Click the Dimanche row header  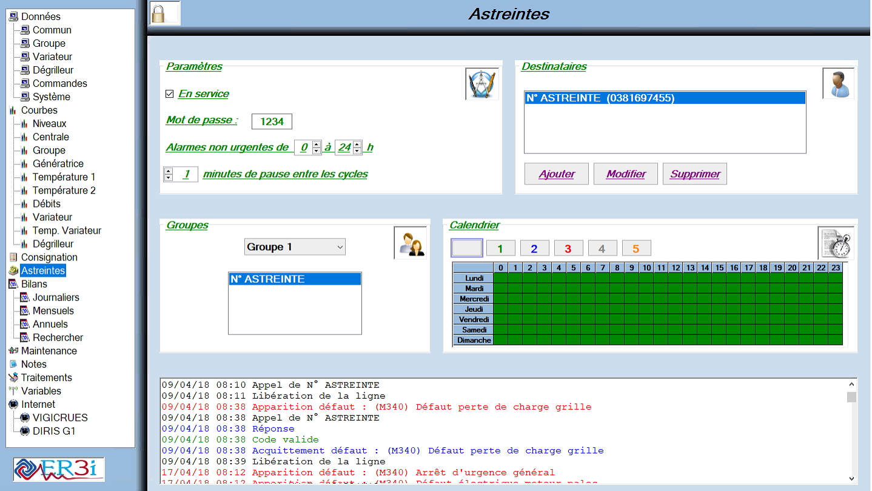coord(474,340)
